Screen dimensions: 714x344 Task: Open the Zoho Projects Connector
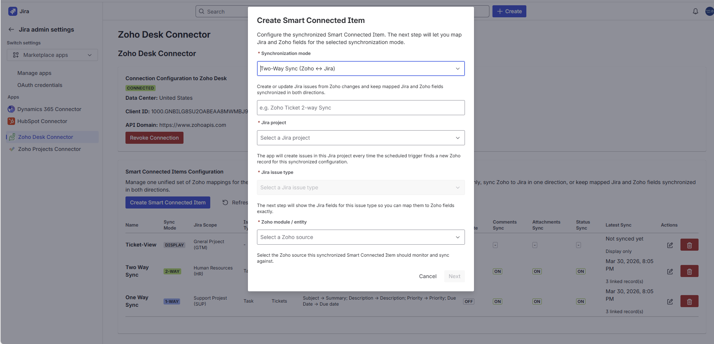click(49, 149)
